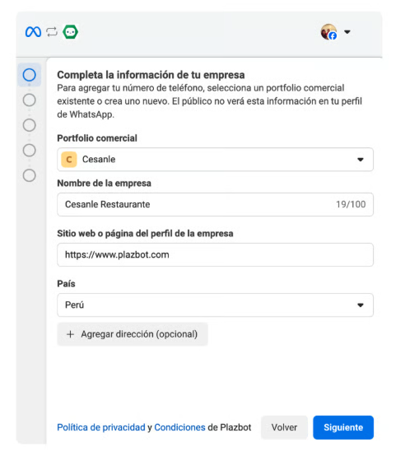The width and height of the screenshot is (405, 456).
Task: Open the account menu arrow near avatar
Action: (x=347, y=32)
